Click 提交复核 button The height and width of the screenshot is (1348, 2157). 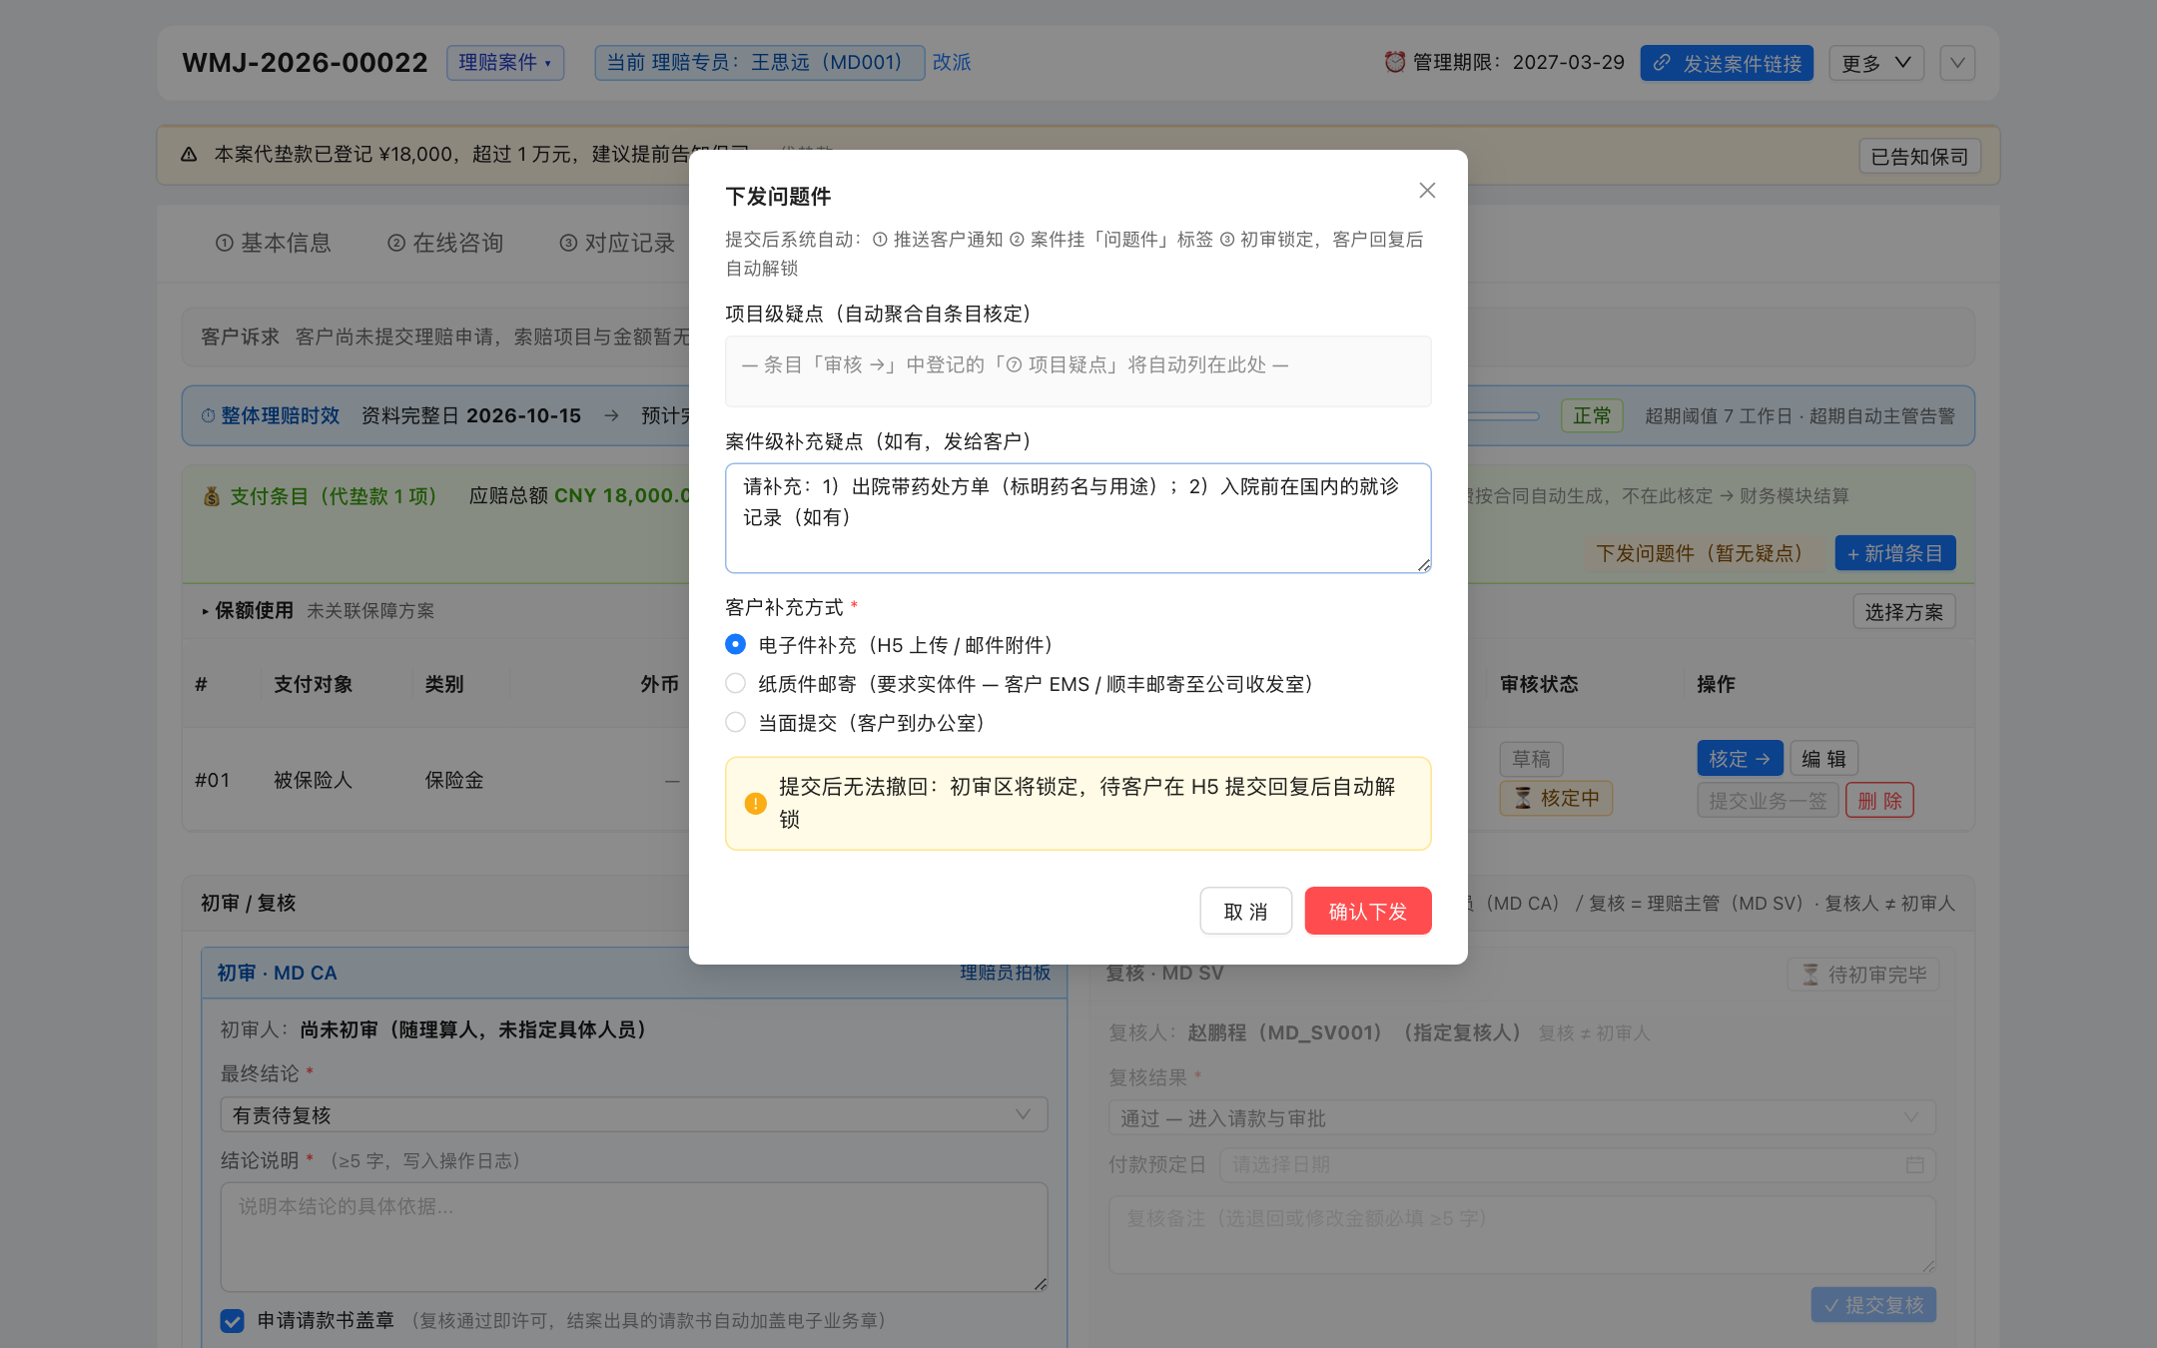[x=1873, y=1305]
